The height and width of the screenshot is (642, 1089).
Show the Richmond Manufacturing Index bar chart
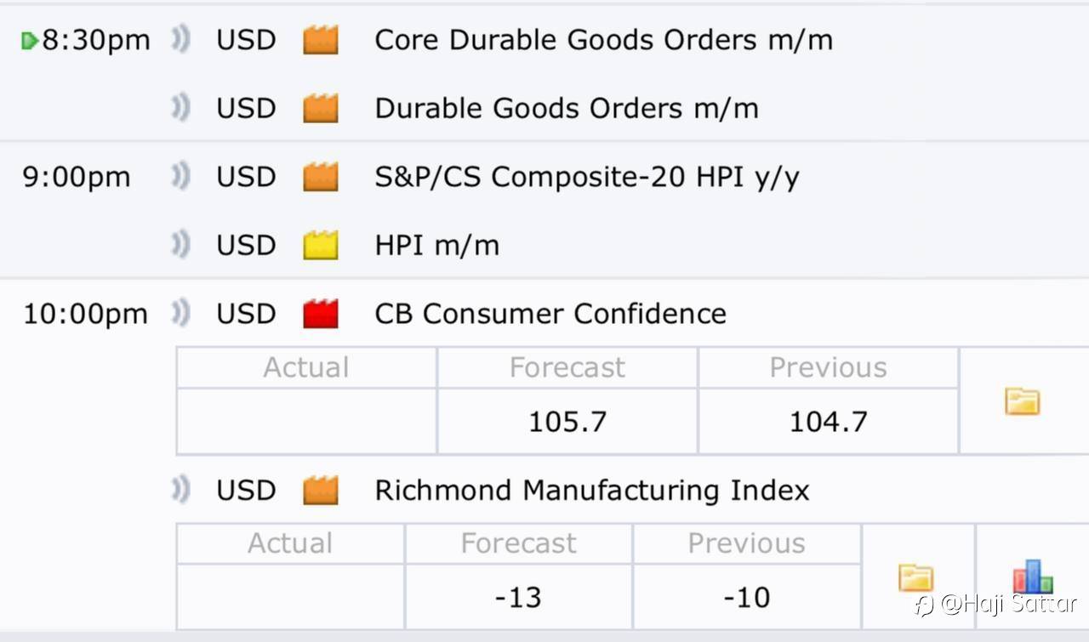pyautogui.click(x=1033, y=577)
